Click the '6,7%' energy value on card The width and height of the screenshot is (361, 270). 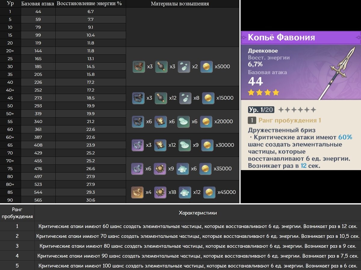click(255, 64)
